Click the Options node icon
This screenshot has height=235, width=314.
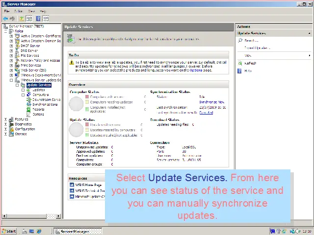point(29,114)
